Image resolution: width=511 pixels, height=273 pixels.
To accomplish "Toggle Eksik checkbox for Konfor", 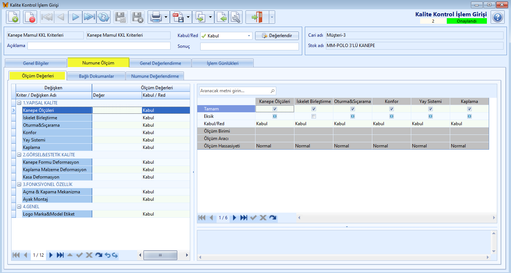I will (x=392, y=116).
